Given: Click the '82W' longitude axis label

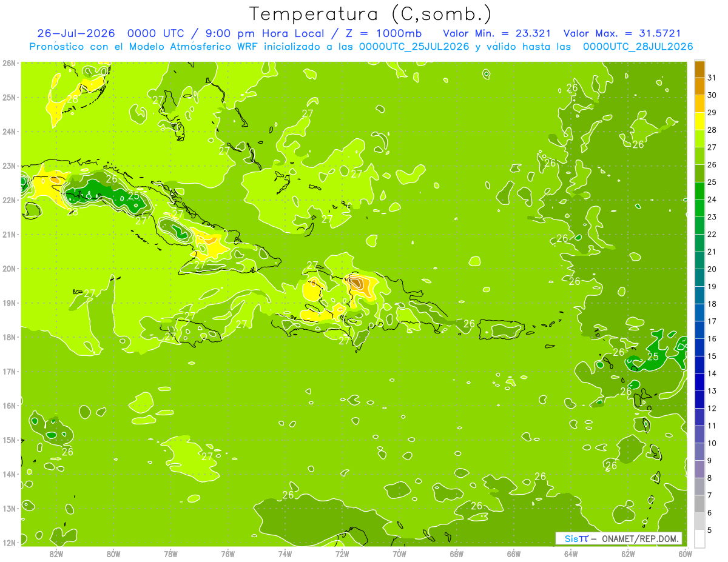Looking at the screenshot, I should (56, 554).
